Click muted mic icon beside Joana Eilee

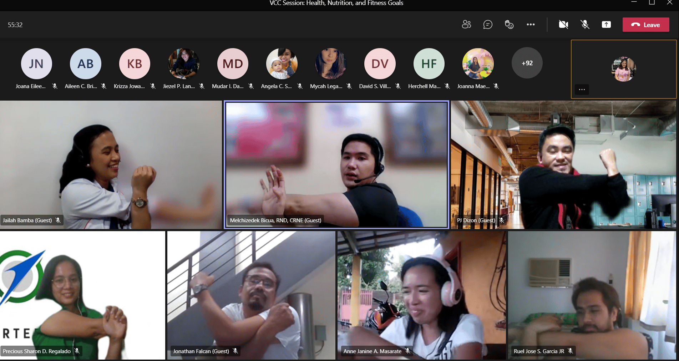[x=55, y=86]
